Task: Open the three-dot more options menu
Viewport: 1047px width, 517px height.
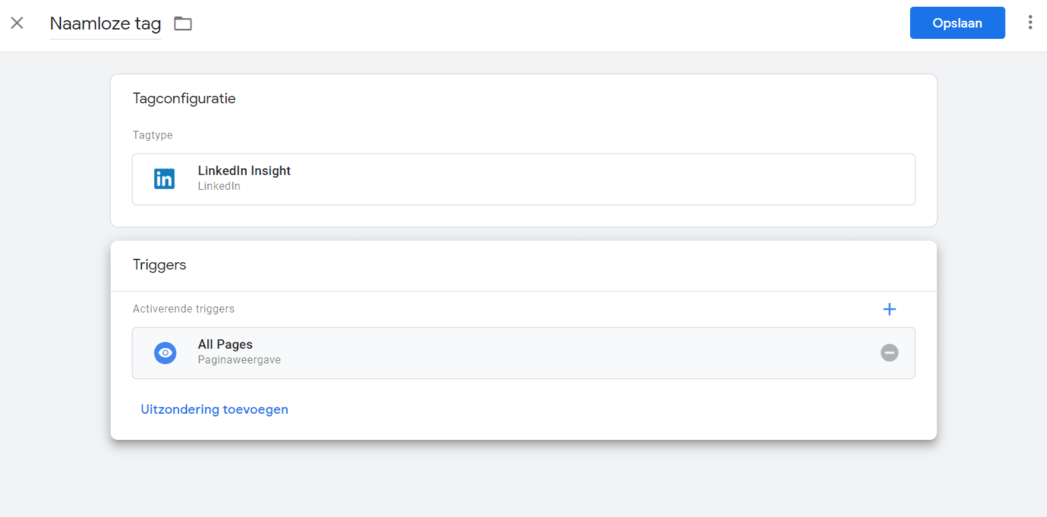Action: pos(1030,23)
